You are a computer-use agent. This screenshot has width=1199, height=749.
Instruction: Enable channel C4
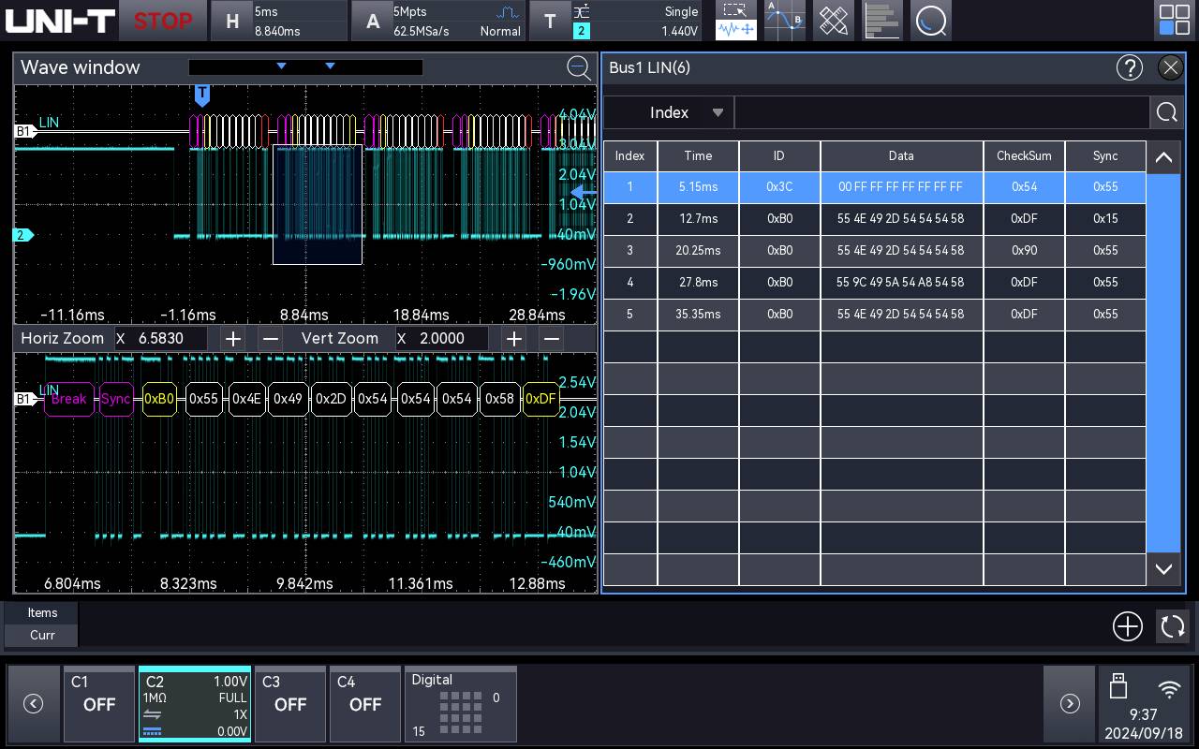tap(365, 704)
